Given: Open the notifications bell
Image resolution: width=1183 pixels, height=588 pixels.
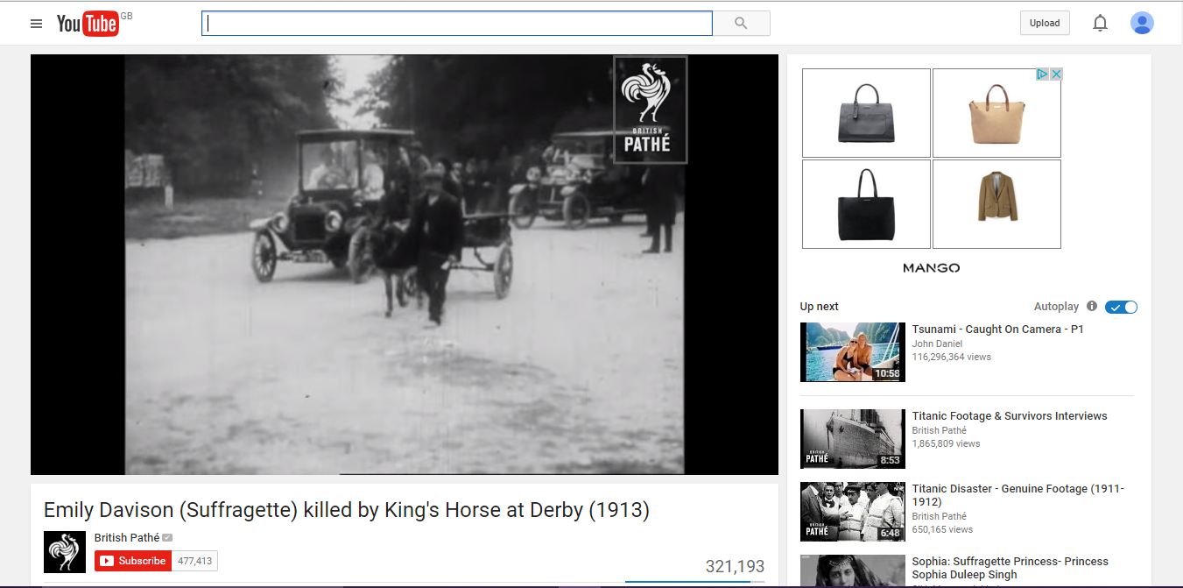Looking at the screenshot, I should click(x=1101, y=24).
